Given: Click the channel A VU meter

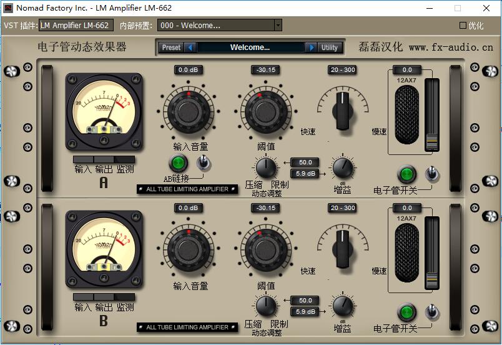Looking at the screenshot, I should pos(104,111).
